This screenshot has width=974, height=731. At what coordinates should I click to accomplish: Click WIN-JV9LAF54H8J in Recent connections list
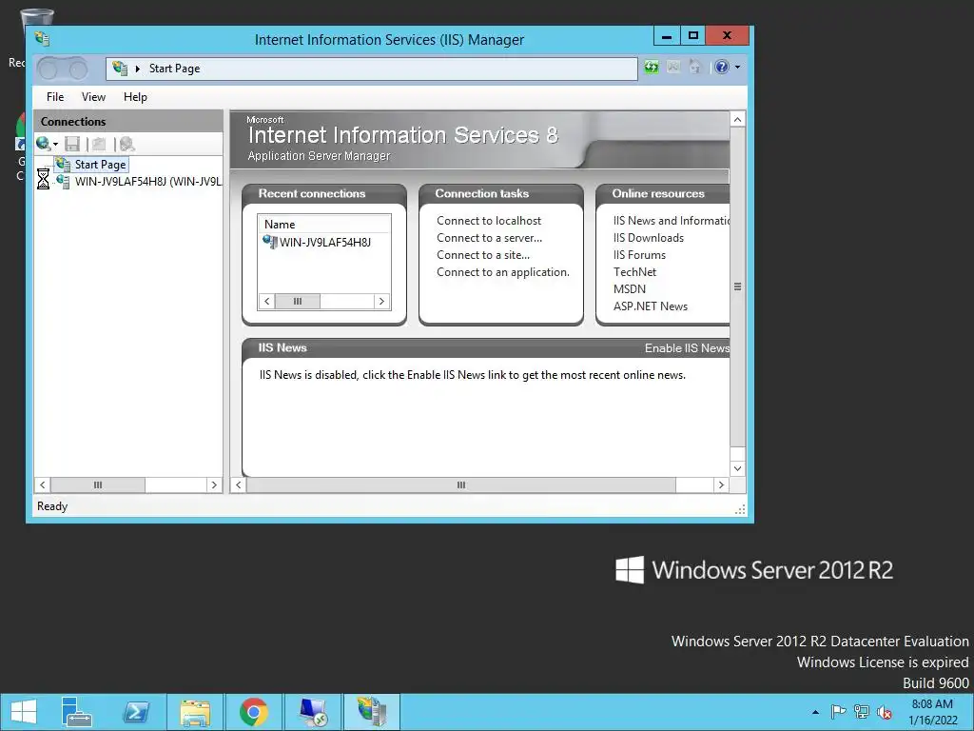pos(325,243)
